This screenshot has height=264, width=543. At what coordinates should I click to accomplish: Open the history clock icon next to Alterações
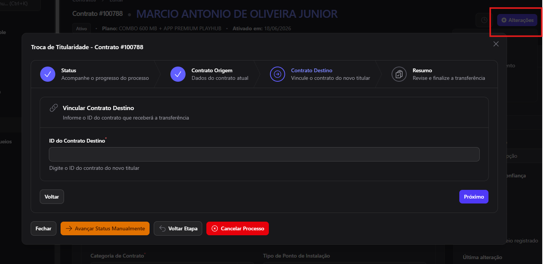pyautogui.click(x=484, y=20)
